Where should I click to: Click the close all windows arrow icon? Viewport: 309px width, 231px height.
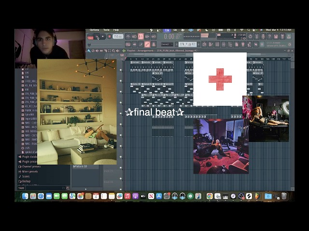tap(256, 44)
